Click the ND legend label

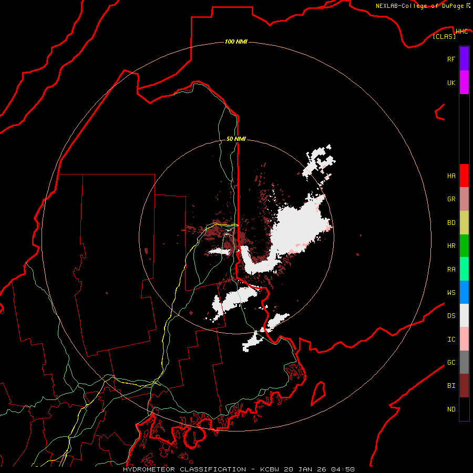[451, 409]
